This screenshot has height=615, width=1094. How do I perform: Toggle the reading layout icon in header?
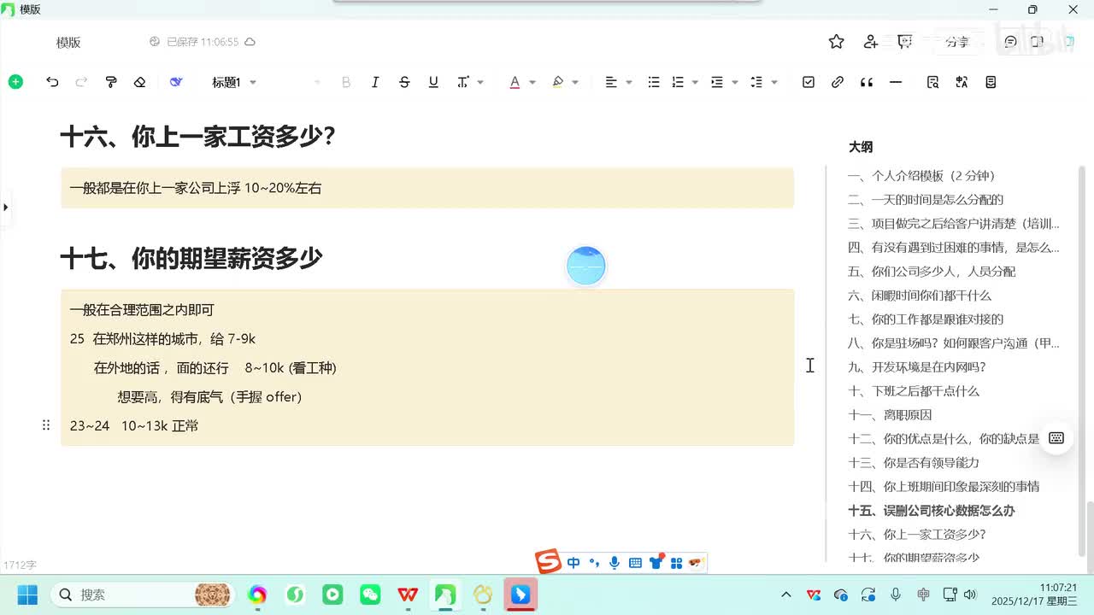1037,42
